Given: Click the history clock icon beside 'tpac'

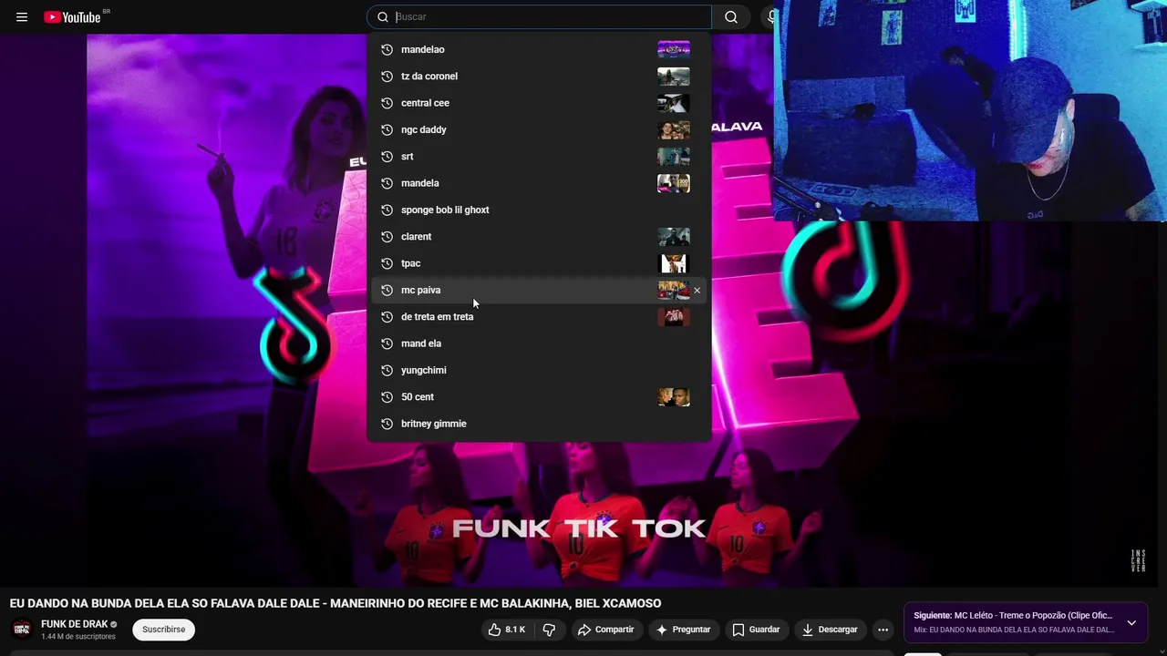Looking at the screenshot, I should tap(387, 263).
